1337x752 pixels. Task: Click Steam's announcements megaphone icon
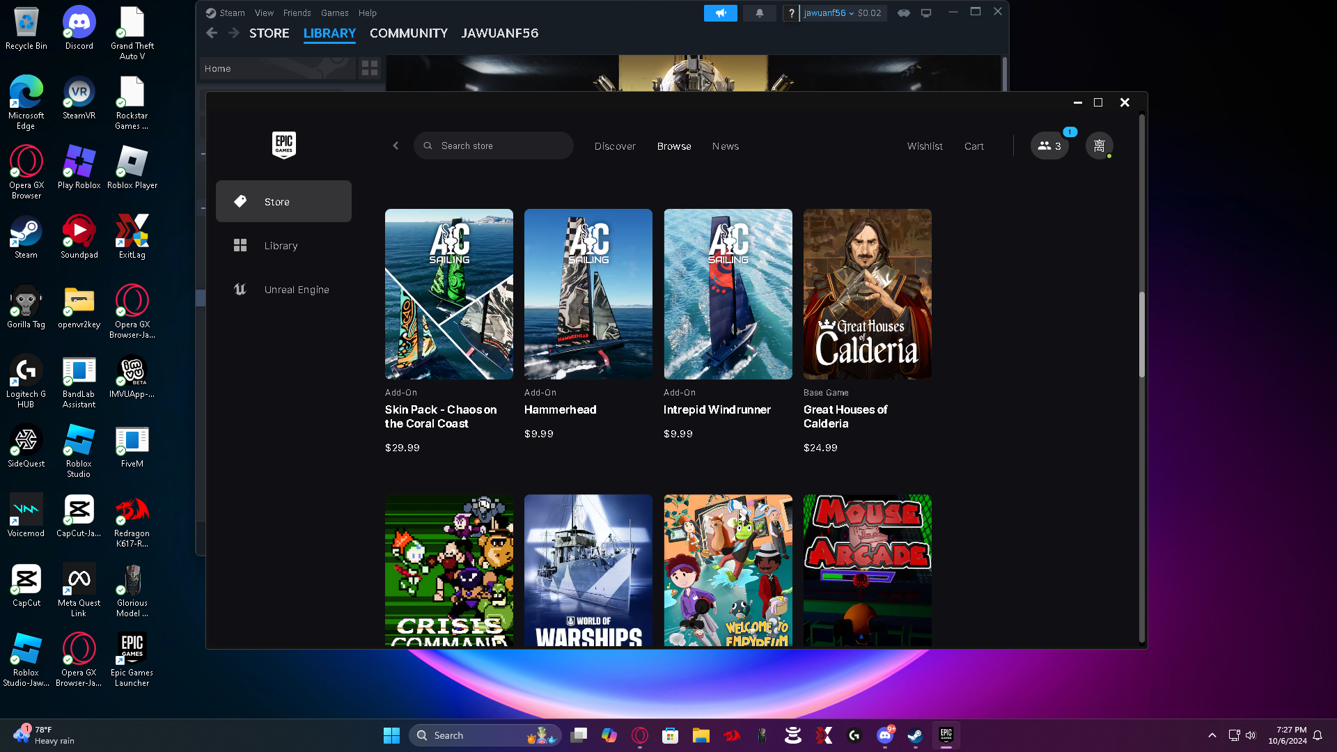[720, 13]
